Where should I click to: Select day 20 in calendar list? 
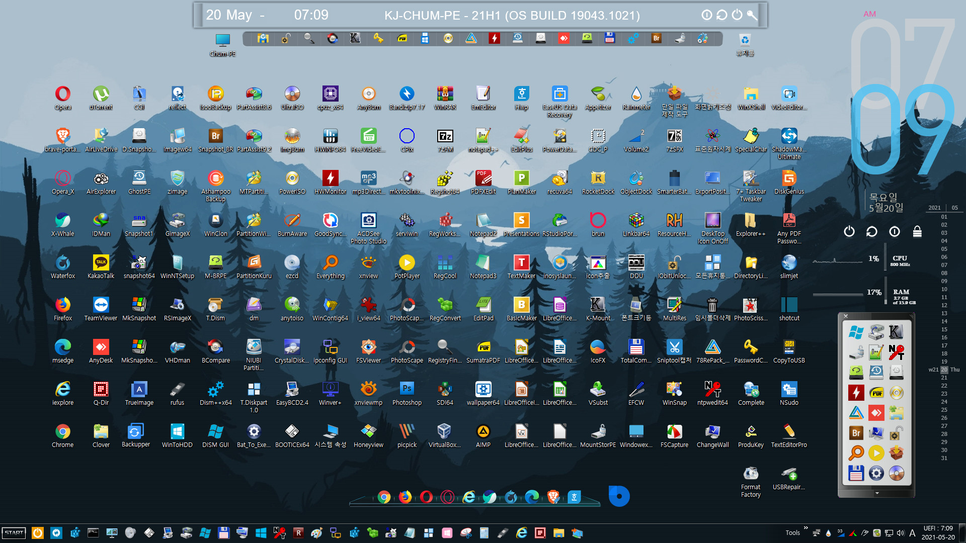pyautogui.click(x=944, y=370)
